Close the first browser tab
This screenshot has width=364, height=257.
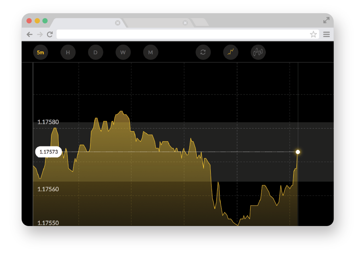tap(117, 23)
